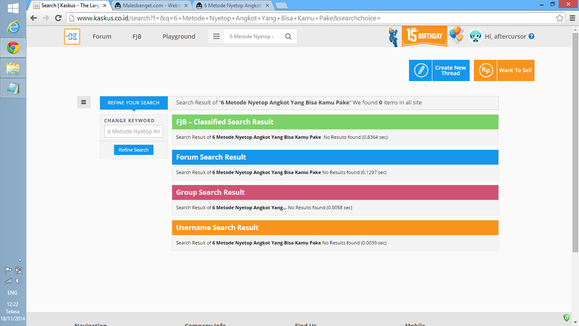The width and height of the screenshot is (579, 326).
Task: Click the green shield extension icon
Action: pyautogui.click(x=566, y=318)
